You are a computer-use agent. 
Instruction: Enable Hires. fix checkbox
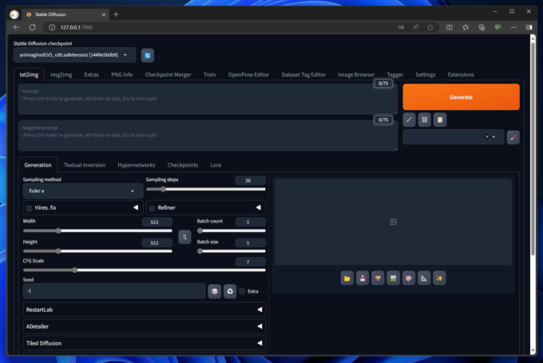(29, 208)
